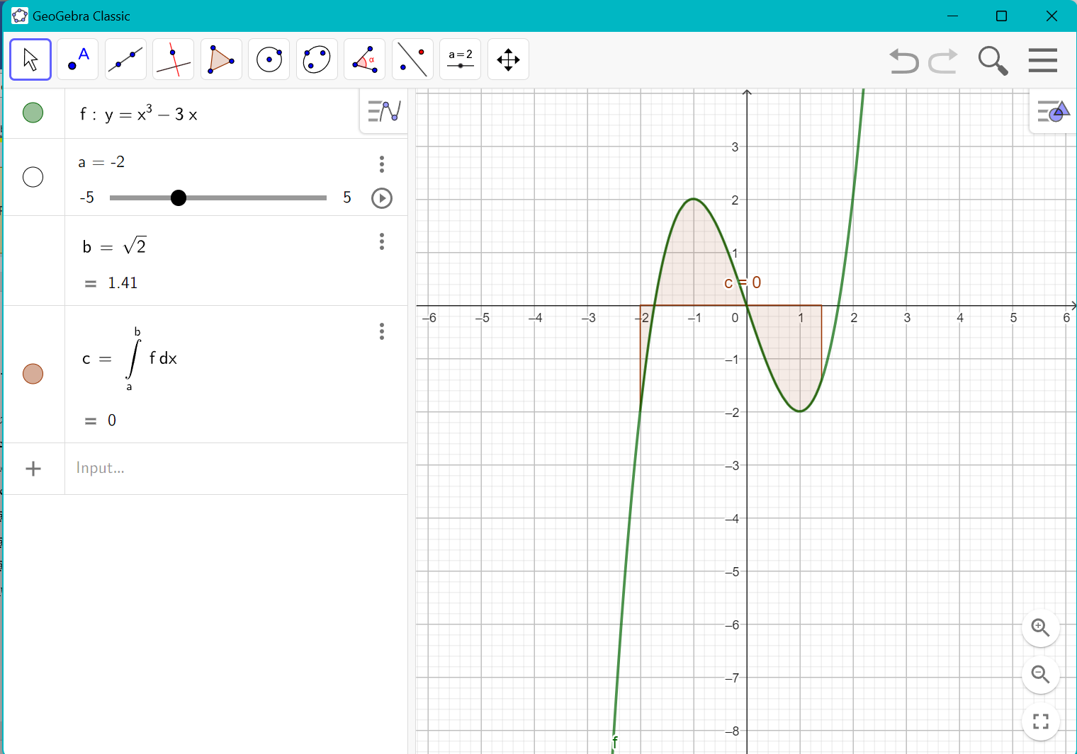Open the Algebra view style bar
This screenshot has width=1077, height=754.
(x=384, y=111)
